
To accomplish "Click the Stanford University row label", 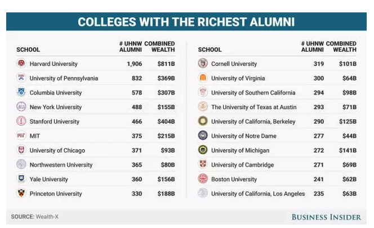I will click(55, 122).
